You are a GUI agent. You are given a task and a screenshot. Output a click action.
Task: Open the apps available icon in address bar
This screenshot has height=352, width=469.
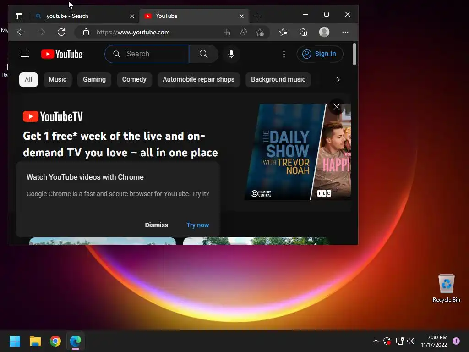pyautogui.click(x=227, y=32)
